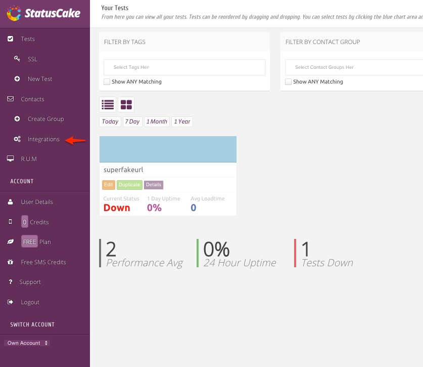Open the Select Tags field

coord(184,67)
